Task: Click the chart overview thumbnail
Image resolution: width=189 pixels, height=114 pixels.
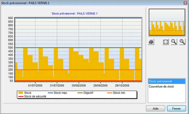Action: click(167, 22)
